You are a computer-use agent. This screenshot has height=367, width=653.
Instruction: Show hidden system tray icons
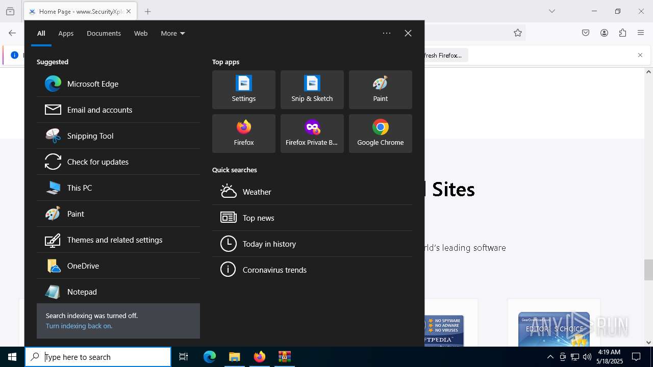coord(550,357)
